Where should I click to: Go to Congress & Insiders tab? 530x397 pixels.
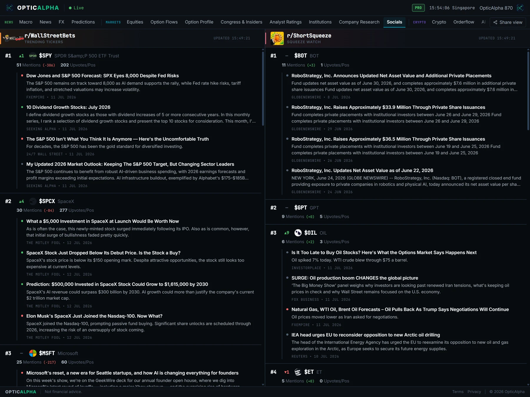pos(241,22)
